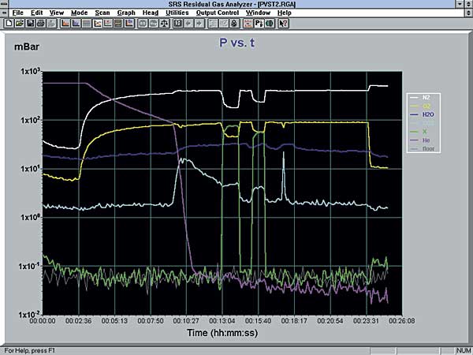Click the N2 legend entry
The width and height of the screenshot is (473, 355).
coord(425,97)
